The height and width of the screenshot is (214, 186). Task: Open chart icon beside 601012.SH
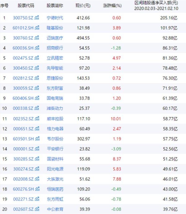click(37, 28)
